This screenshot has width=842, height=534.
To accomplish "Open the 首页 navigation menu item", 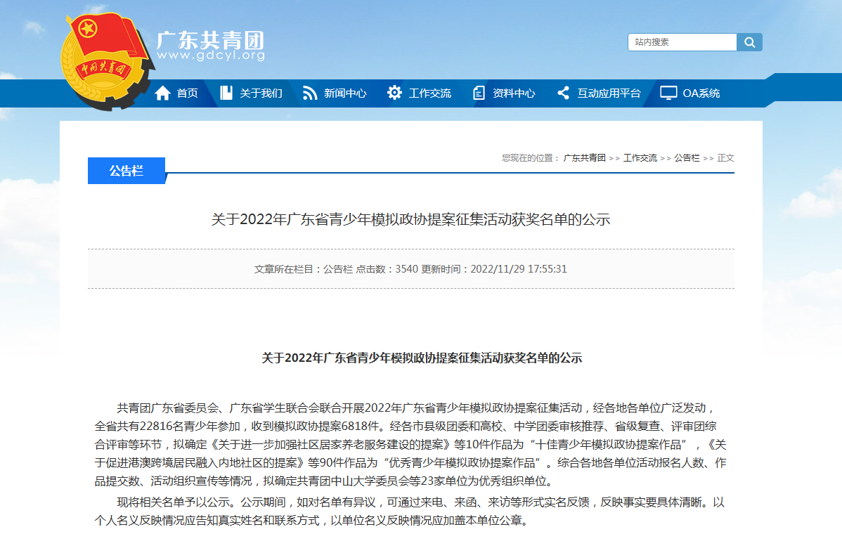I will tap(187, 93).
